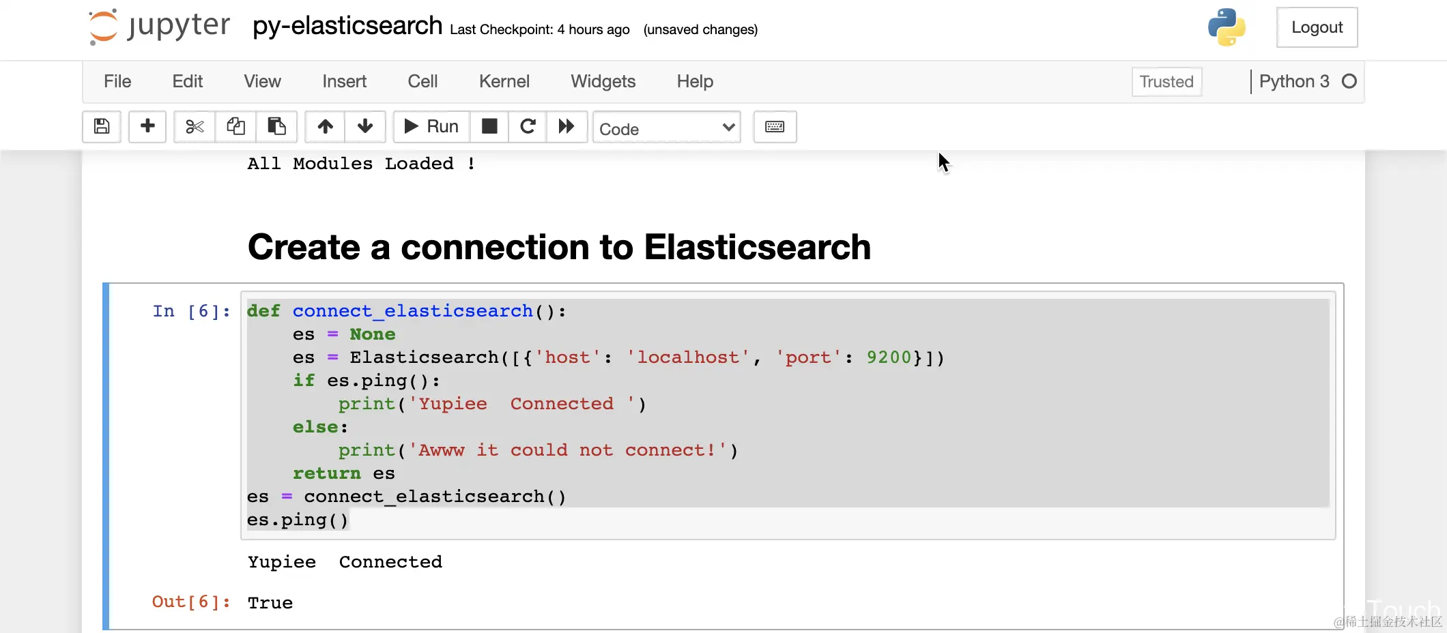Click the Trusted notebook button
The image size is (1447, 633).
1166,82
